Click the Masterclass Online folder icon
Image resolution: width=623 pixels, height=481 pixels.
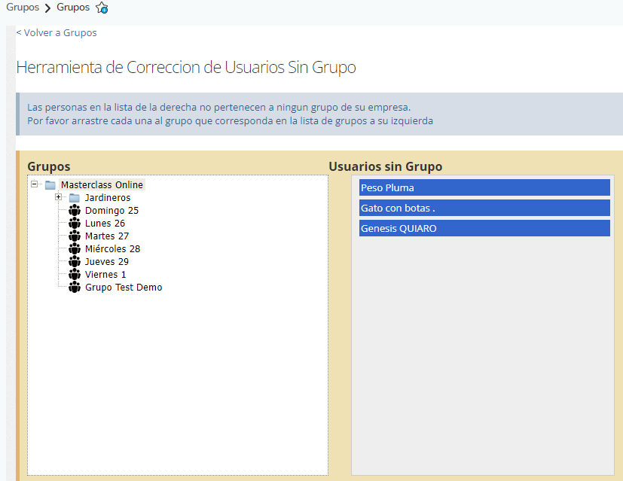pyautogui.click(x=50, y=185)
